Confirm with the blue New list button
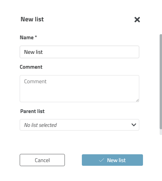The width and height of the screenshot is (162, 181). 112,160
